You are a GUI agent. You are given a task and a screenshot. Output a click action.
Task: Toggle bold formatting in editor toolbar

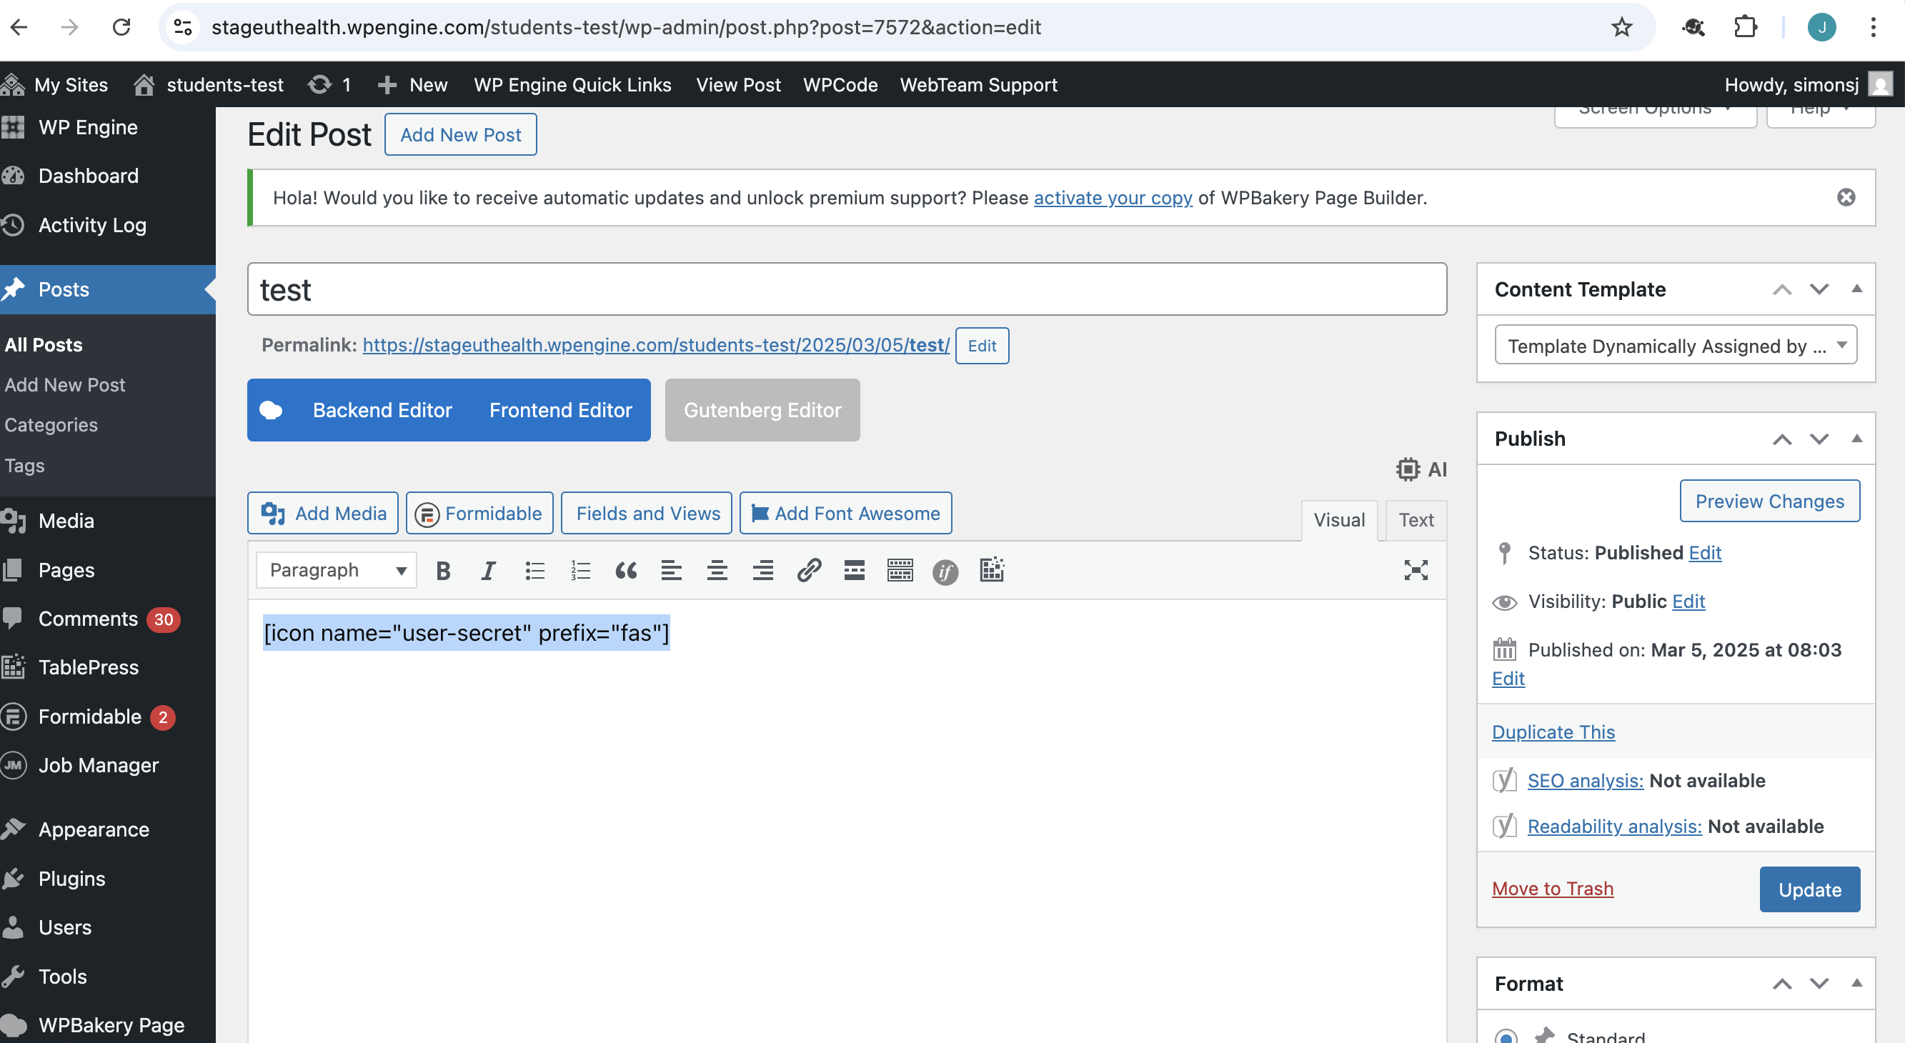[x=443, y=570]
